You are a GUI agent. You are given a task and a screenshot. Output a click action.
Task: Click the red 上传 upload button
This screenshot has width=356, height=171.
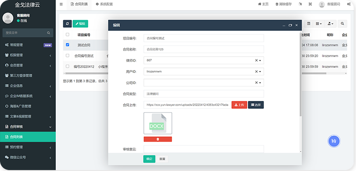239,105
